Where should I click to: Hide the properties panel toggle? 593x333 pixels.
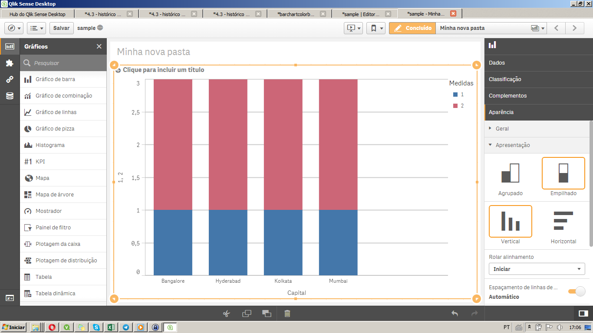pyautogui.click(x=583, y=313)
